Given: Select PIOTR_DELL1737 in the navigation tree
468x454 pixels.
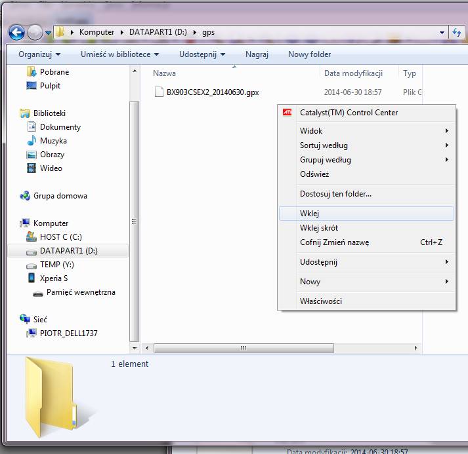Looking at the screenshot, I should coord(68,333).
